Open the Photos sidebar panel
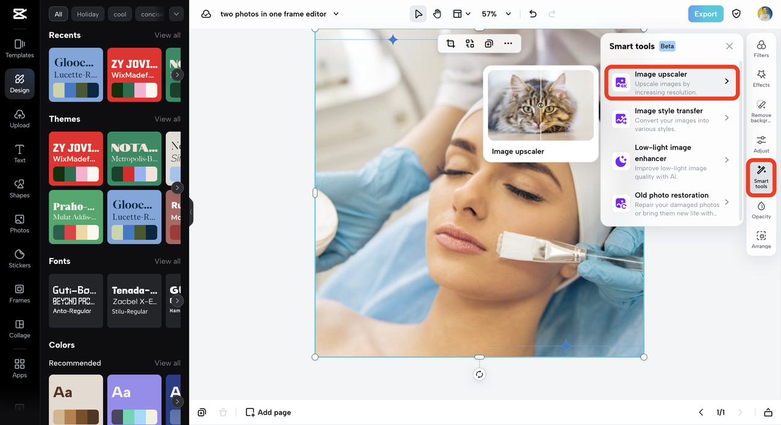 [x=20, y=224]
